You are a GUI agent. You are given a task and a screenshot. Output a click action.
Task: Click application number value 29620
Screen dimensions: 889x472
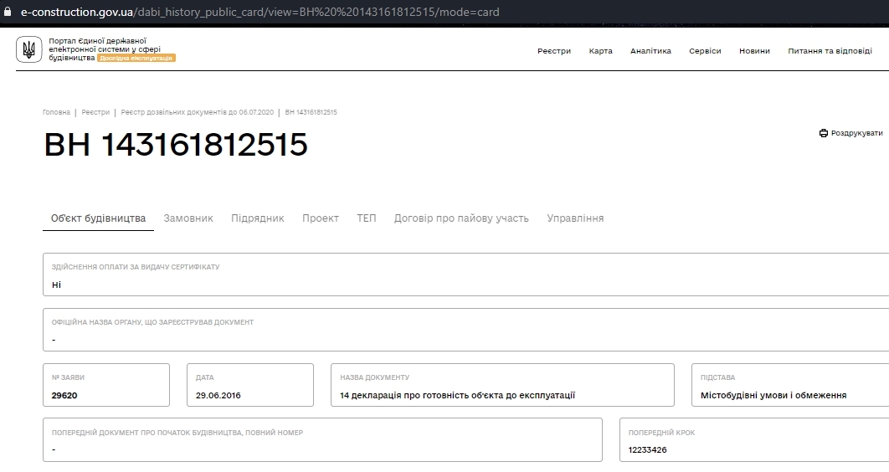(x=64, y=396)
